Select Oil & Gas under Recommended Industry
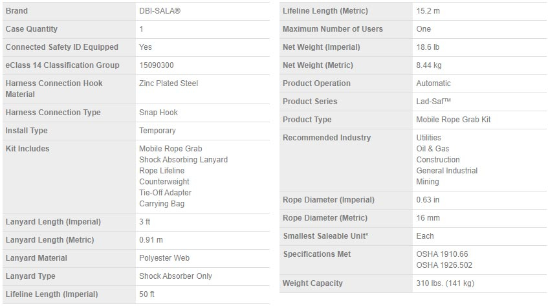 click(433, 149)
